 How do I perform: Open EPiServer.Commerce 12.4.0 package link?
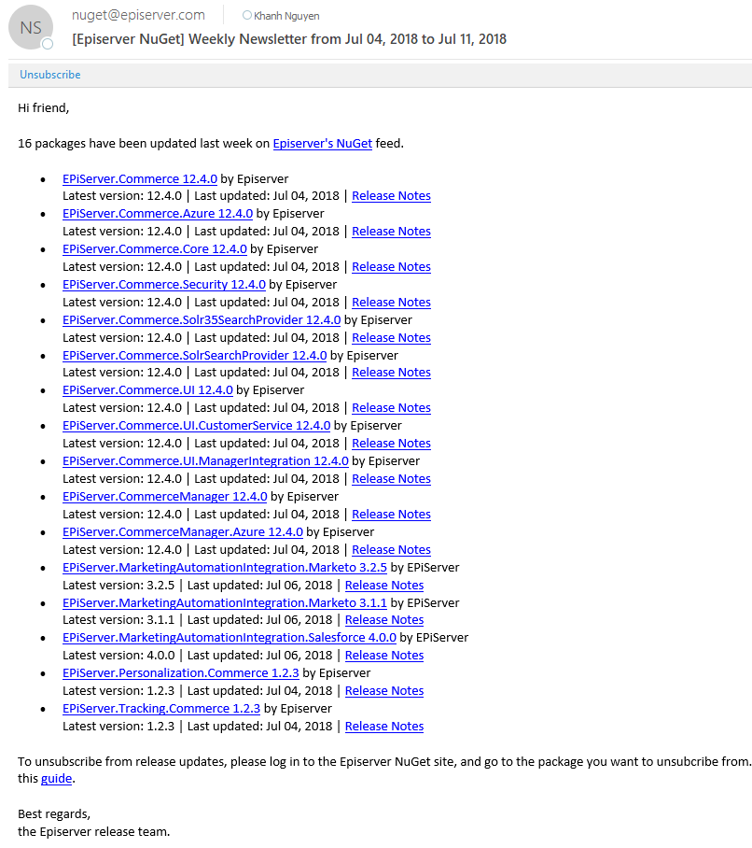pos(140,179)
